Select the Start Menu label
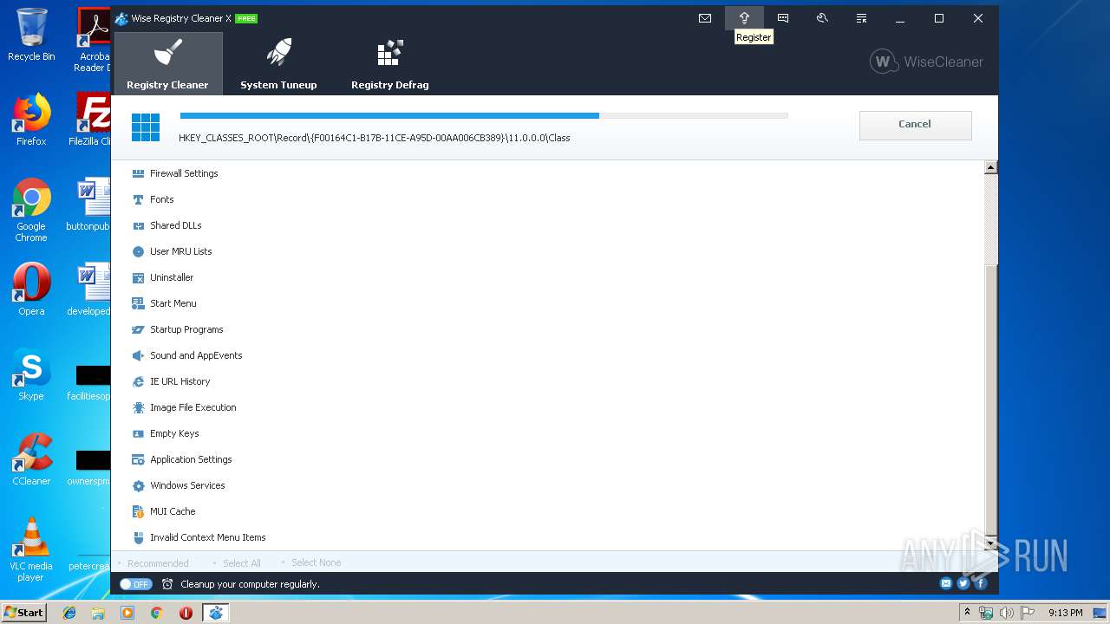Screen dimensions: 1110x624 (173, 303)
